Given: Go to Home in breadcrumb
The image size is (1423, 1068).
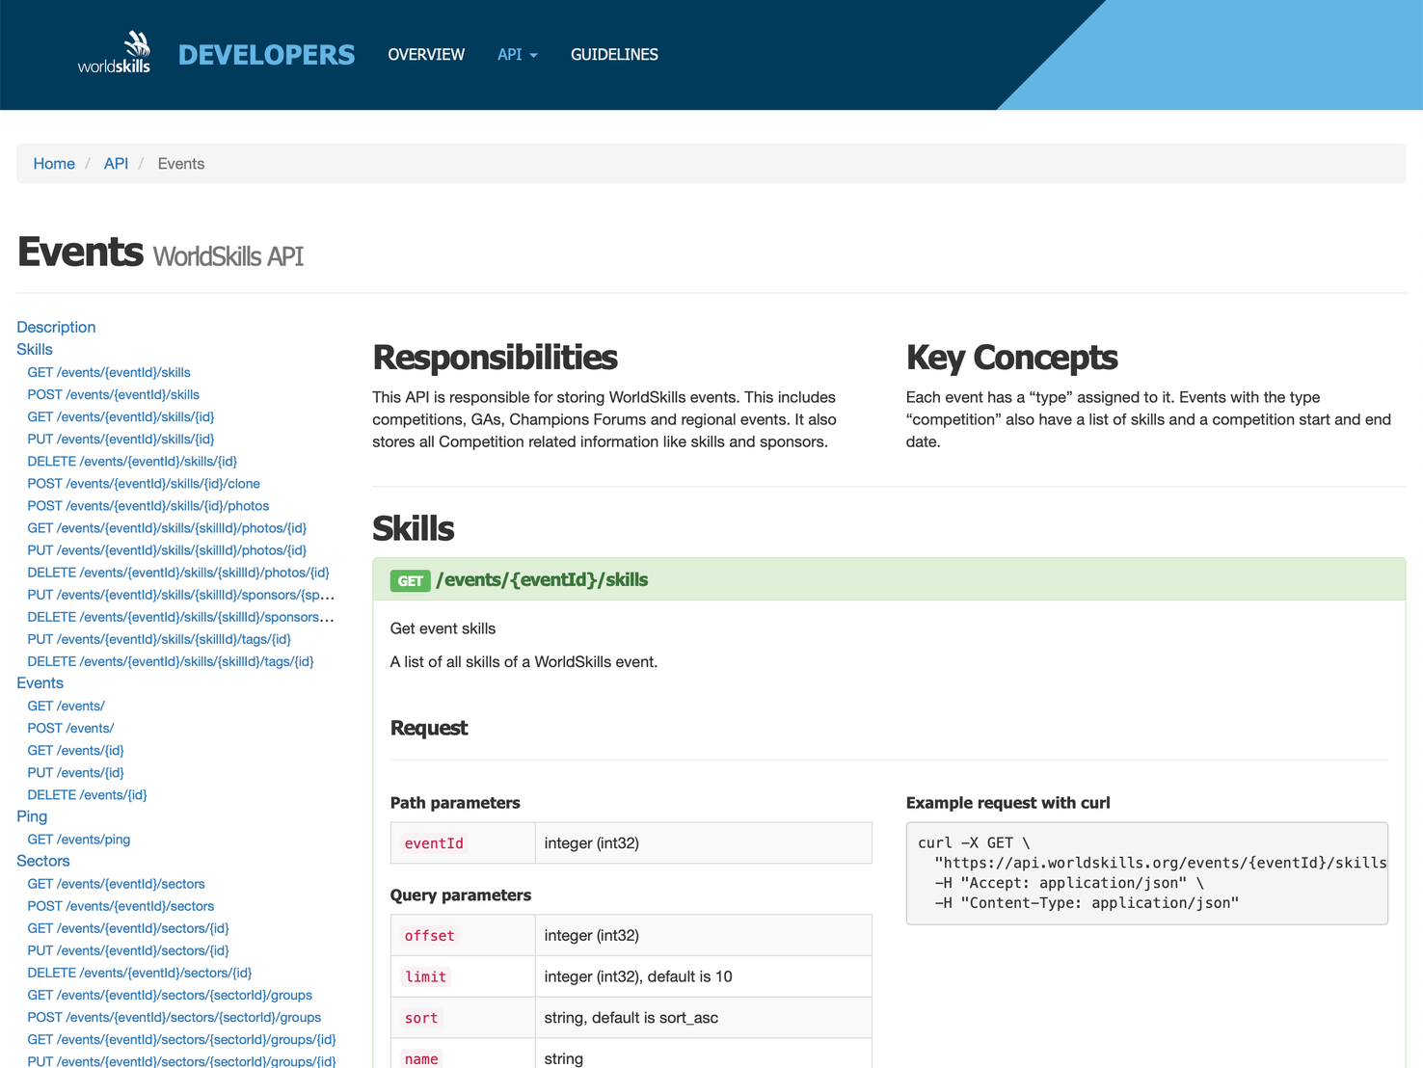Looking at the screenshot, I should (54, 164).
